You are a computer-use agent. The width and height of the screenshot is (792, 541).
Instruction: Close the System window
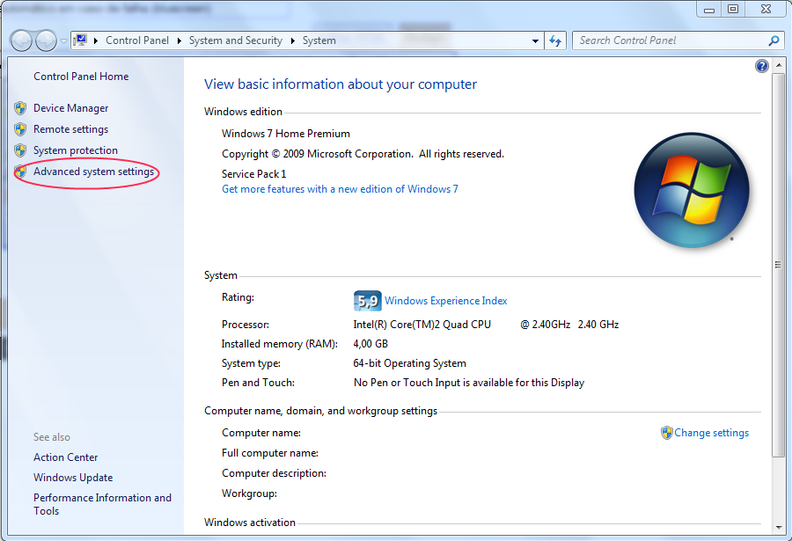click(x=766, y=9)
